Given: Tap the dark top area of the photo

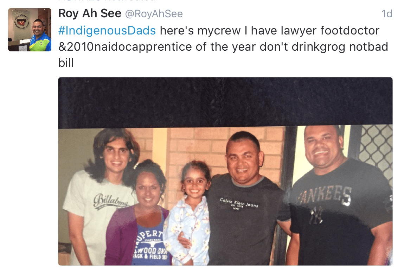Looking at the screenshot, I should [225, 102].
